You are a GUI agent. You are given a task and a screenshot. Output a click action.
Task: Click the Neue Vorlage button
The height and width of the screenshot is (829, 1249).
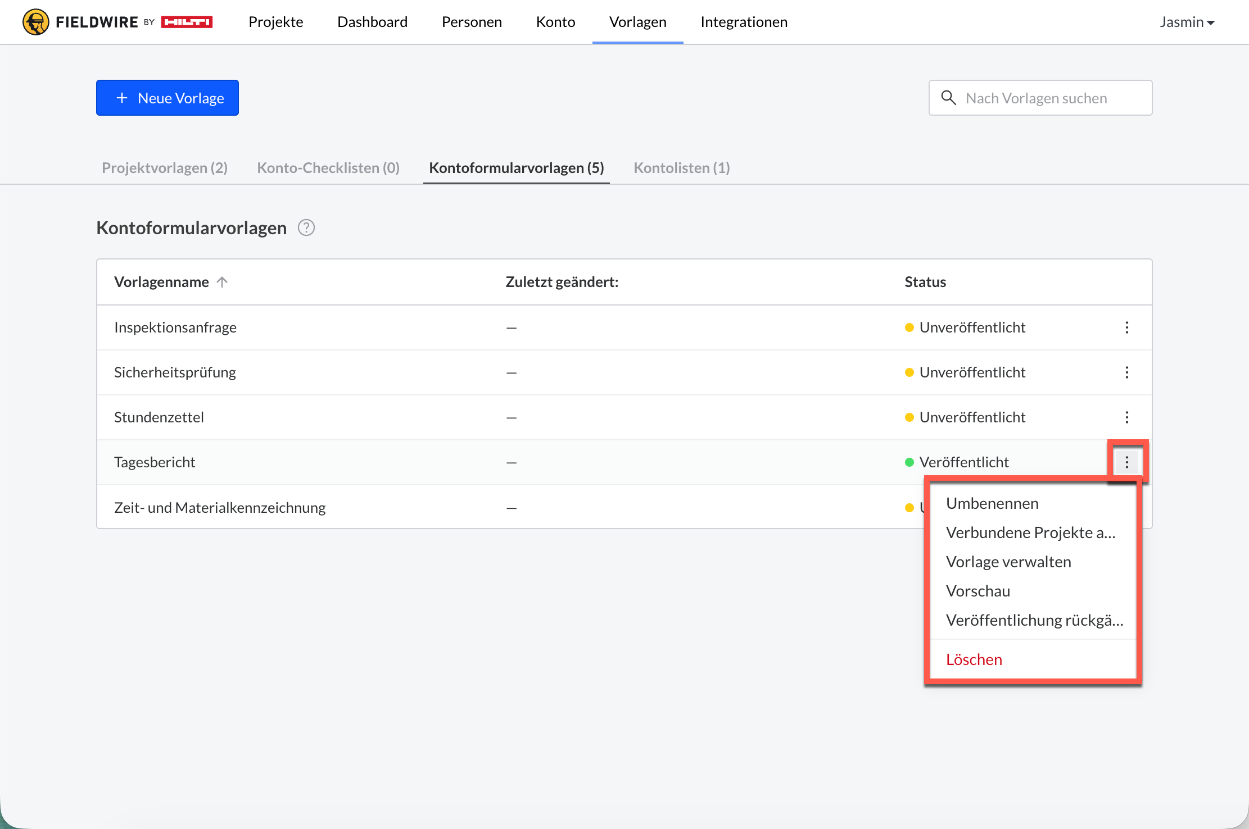[x=168, y=98]
